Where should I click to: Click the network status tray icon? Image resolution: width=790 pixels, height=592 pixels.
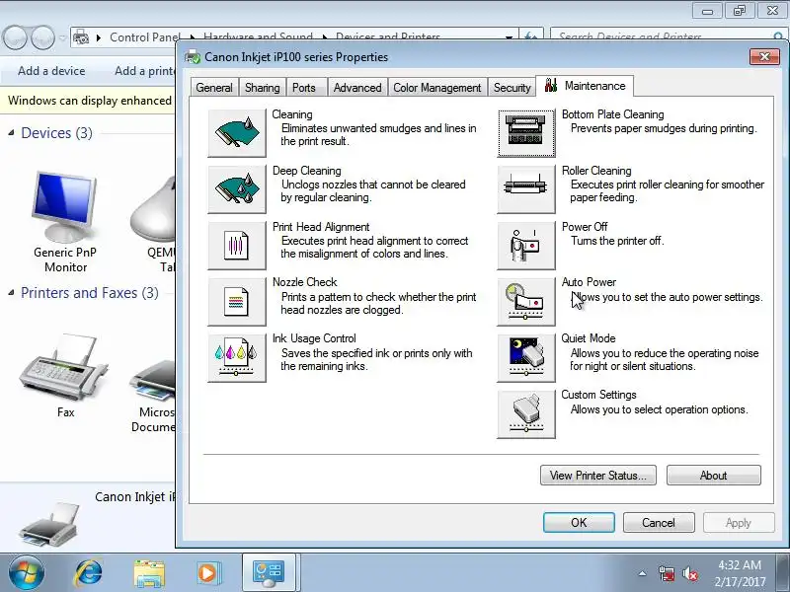coord(666,573)
